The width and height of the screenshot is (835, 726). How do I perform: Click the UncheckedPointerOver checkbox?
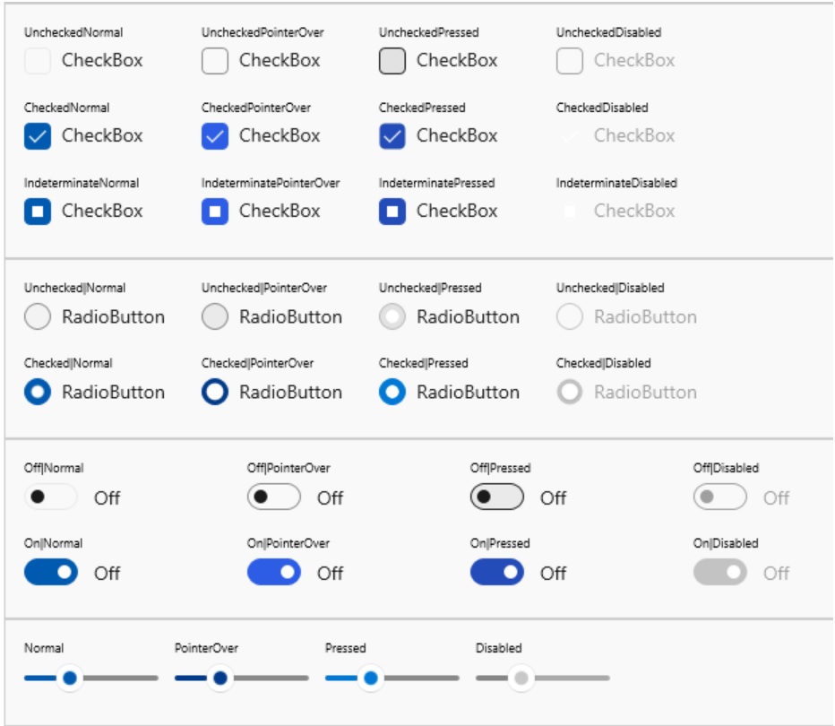click(x=215, y=61)
